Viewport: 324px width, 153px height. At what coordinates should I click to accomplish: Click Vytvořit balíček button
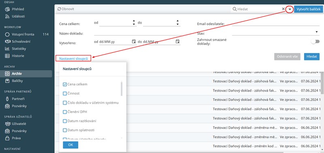308,9
